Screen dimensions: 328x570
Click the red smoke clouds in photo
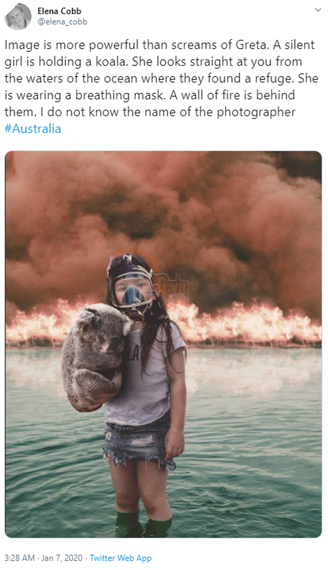(x=163, y=218)
